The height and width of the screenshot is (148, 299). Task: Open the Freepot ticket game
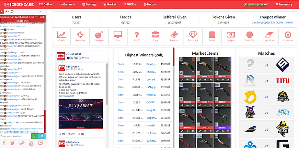click(174, 37)
